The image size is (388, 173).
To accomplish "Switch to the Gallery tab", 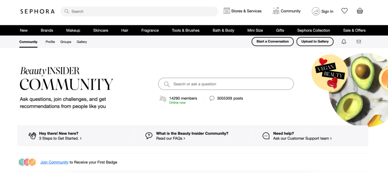I will coord(82,42).
